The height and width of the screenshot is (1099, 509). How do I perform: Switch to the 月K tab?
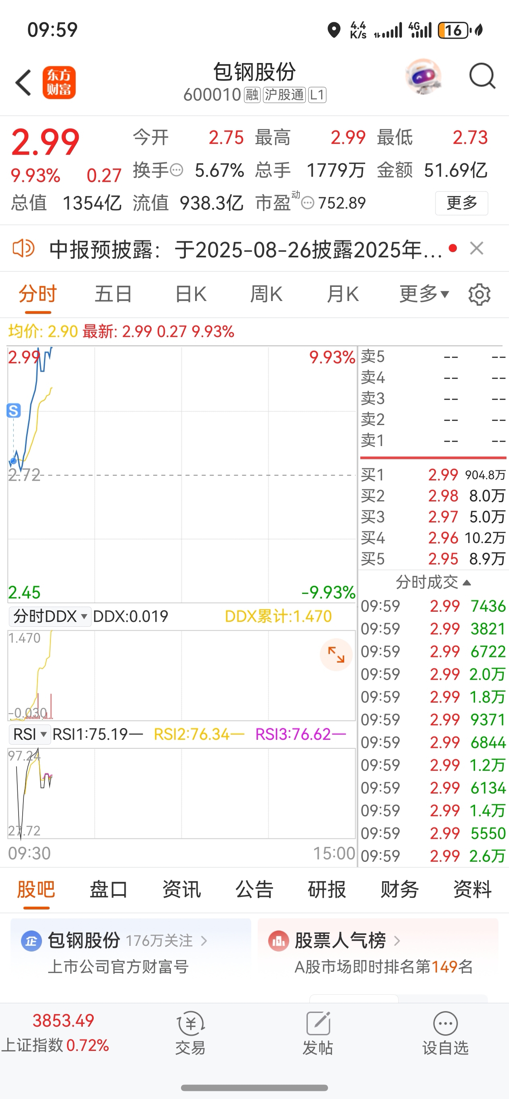(x=343, y=294)
